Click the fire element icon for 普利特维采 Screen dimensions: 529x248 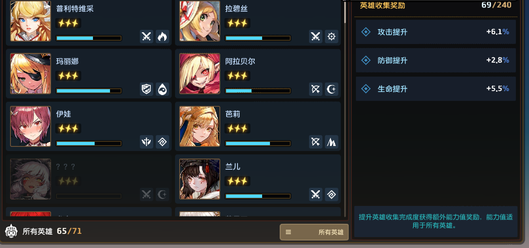pyautogui.click(x=162, y=37)
